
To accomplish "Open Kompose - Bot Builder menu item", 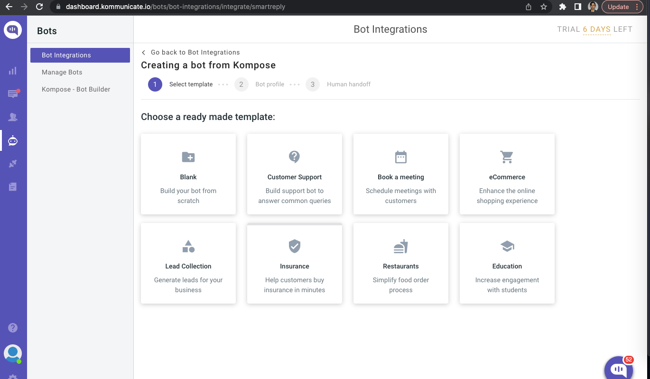I will (x=76, y=89).
